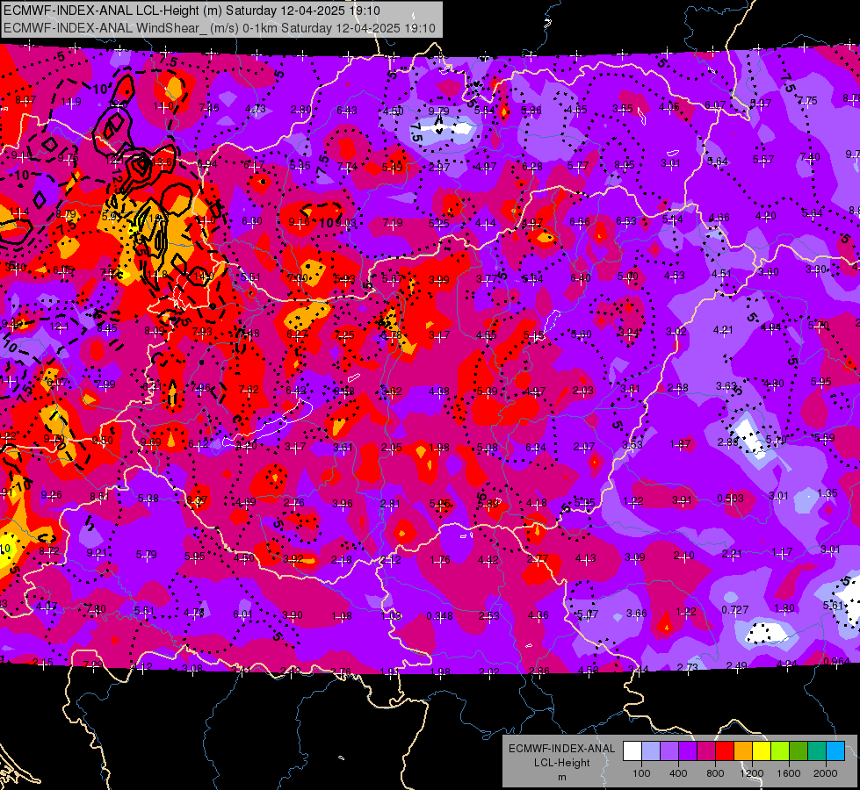The width and height of the screenshot is (860, 790).
Task: Select the grid value '1.35'
Action: click(x=827, y=492)
